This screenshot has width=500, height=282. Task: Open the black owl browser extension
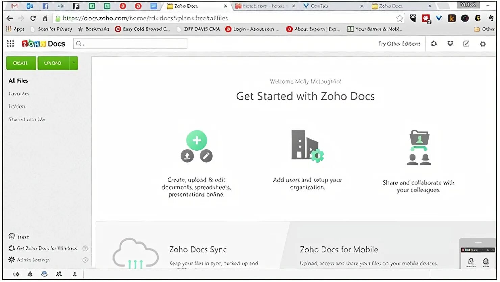(x=413, y=18)
